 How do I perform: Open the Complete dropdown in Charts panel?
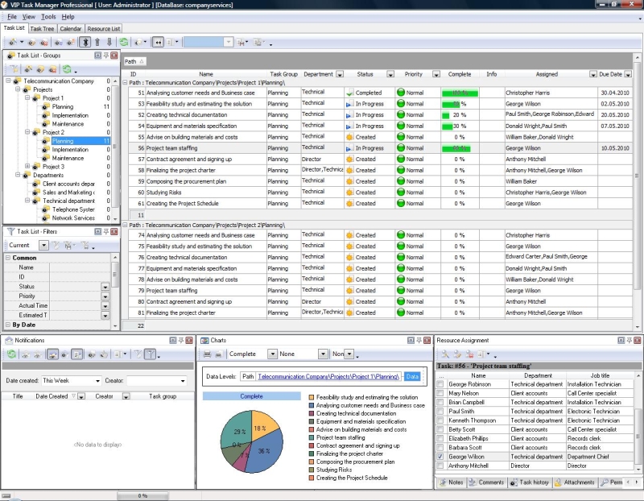[x=273, y=354]
